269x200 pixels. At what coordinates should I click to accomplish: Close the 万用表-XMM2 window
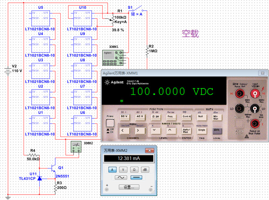[148, 150]
